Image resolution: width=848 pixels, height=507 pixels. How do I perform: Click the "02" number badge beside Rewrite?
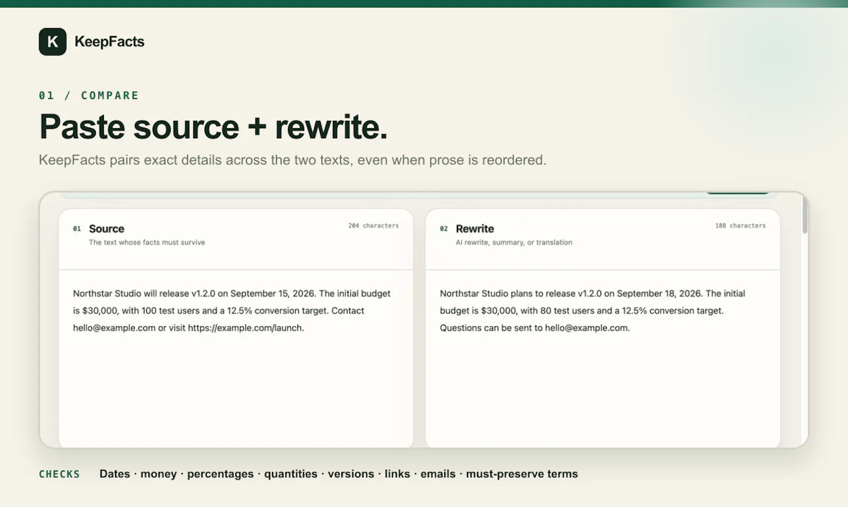444,229
